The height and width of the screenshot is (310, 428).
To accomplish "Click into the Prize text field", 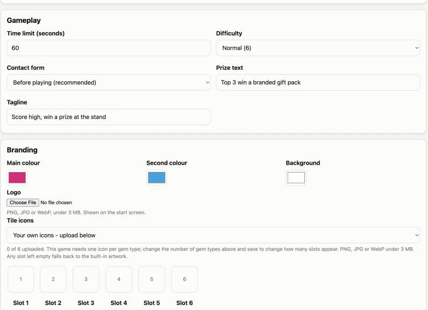I will [x=318, y=82].
